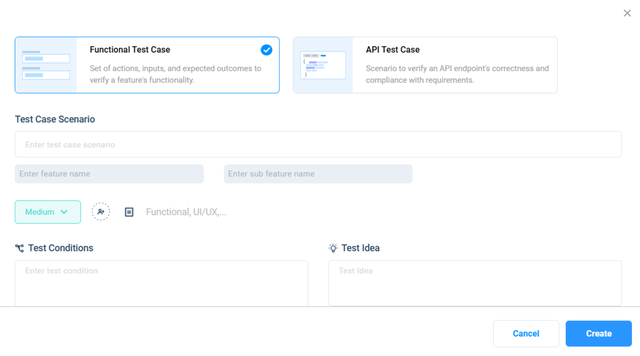Focus the test case scenario input
640x356 pixels.
pos(318,144)
